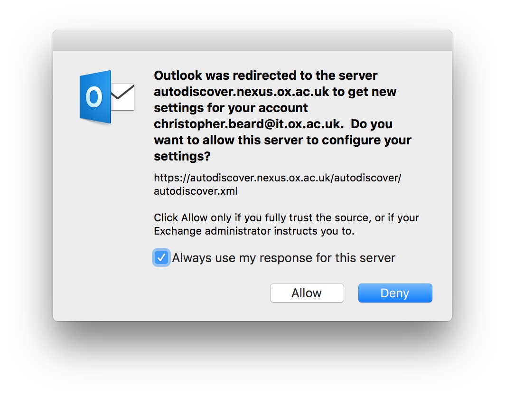This screenshot has height=397, width=505.
Task: Allow the server to configure settings
Action: click(x=307, y=293)
